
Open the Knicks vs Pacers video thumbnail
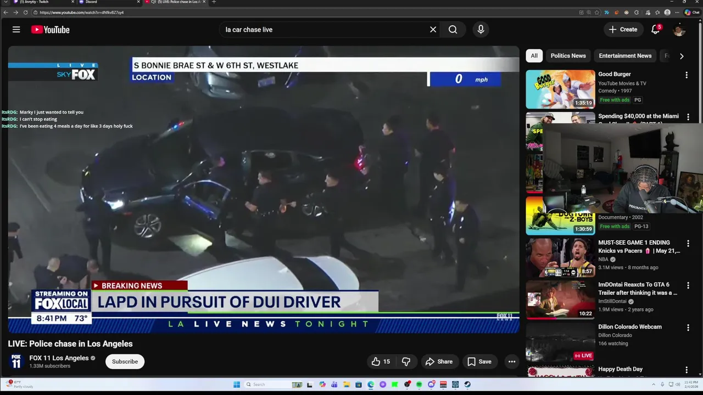[x=560, y=257]
